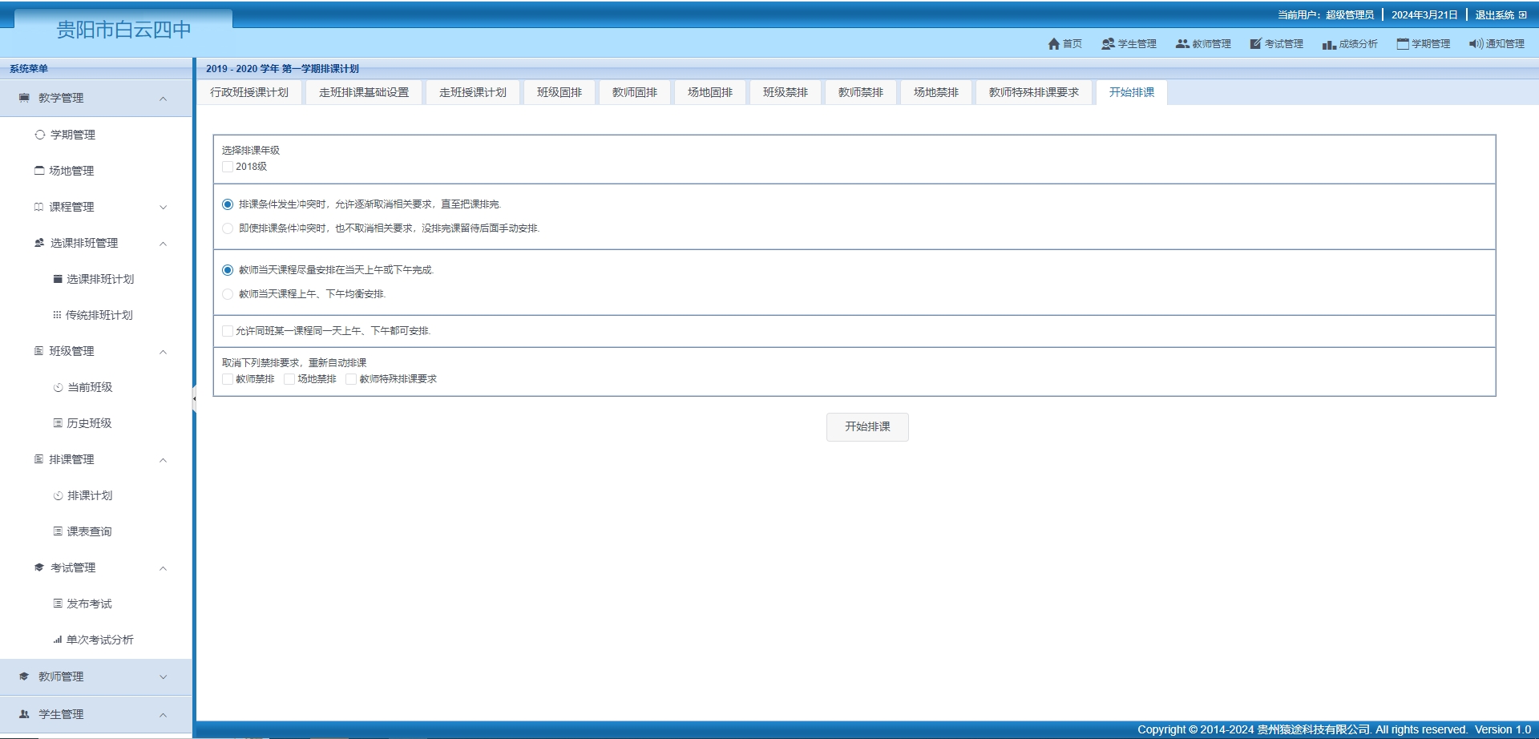Check the 教师禁排 checkbox
Image resolution: width=1539 pixels, height=739 pixels.
point(228,379)
